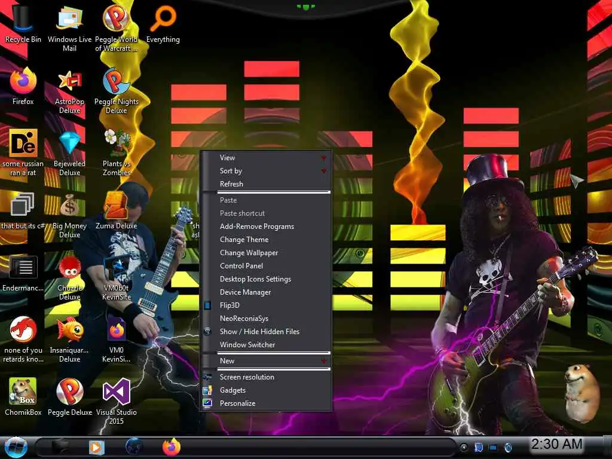
Task: Choose Personalize from context menu
Action: click(x=267, y=403)
